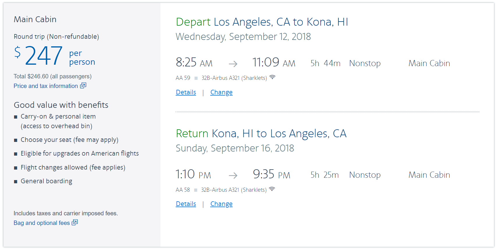Open the Price and tax information link
Screen dimensions: 498x250
coord(46,86)
